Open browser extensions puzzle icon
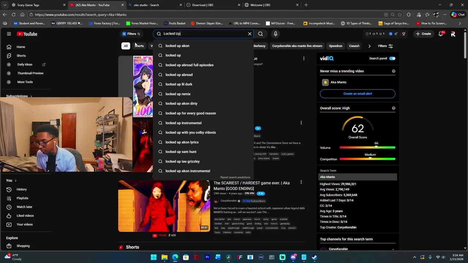468x263 pixels. [x=409, y=15]
